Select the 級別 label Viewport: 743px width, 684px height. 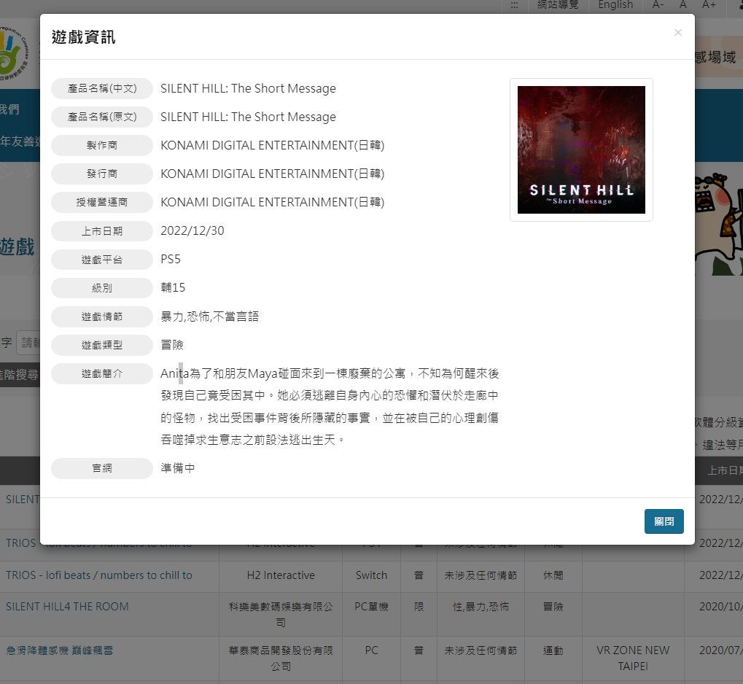point(102,288)
